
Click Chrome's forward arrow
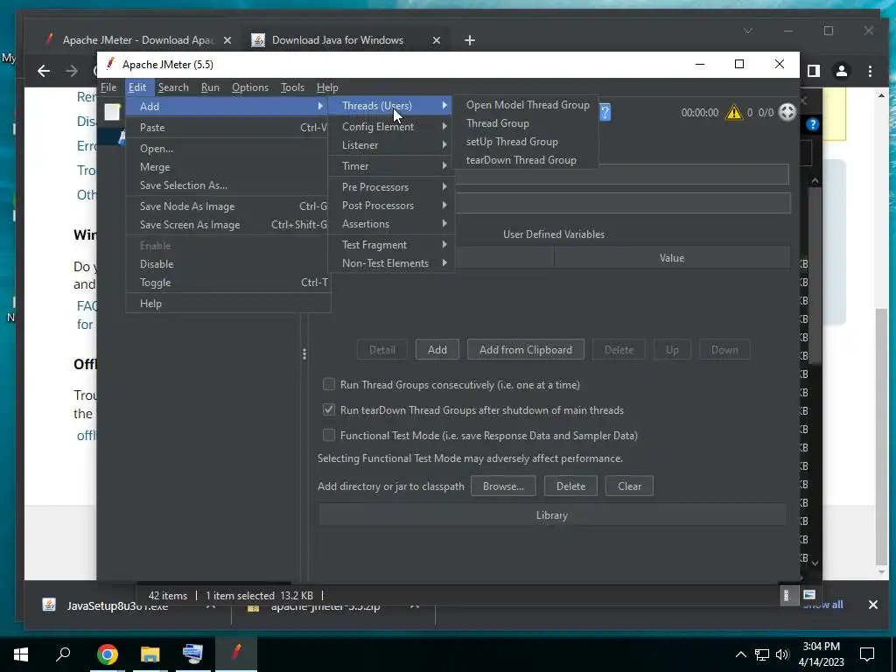72,71
